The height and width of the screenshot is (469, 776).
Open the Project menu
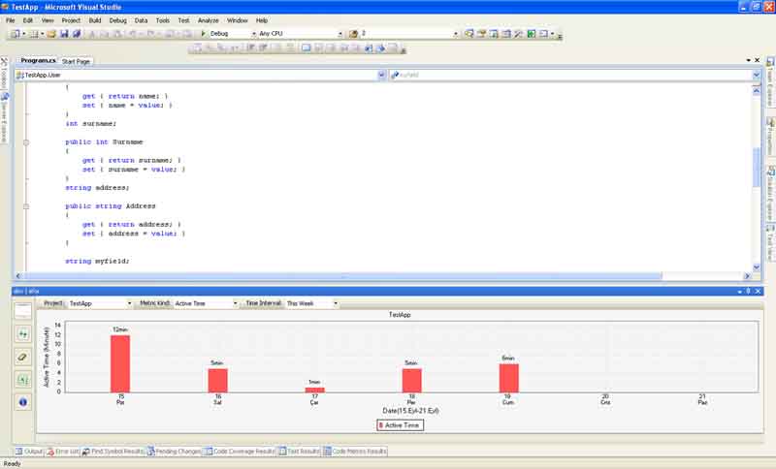[x=71, y=20]
